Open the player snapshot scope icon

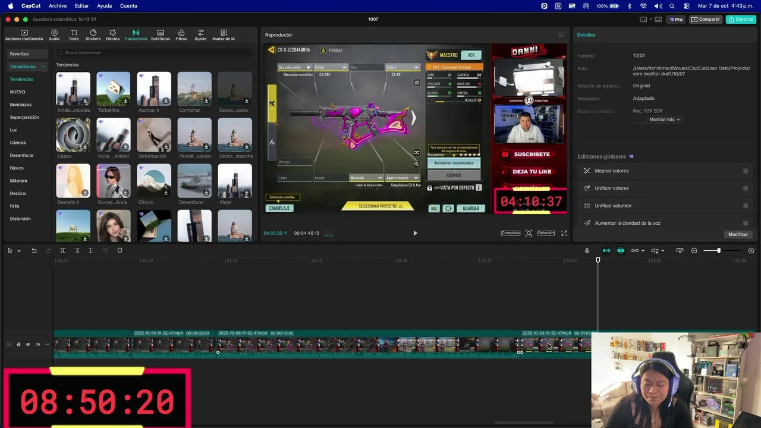(x=529, y=233)
